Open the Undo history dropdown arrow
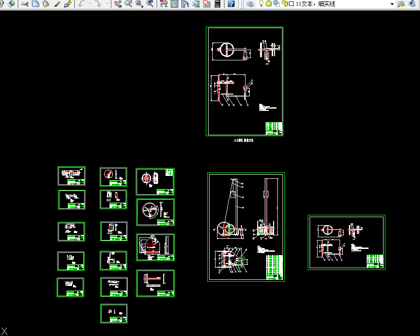 click(90, 4)
